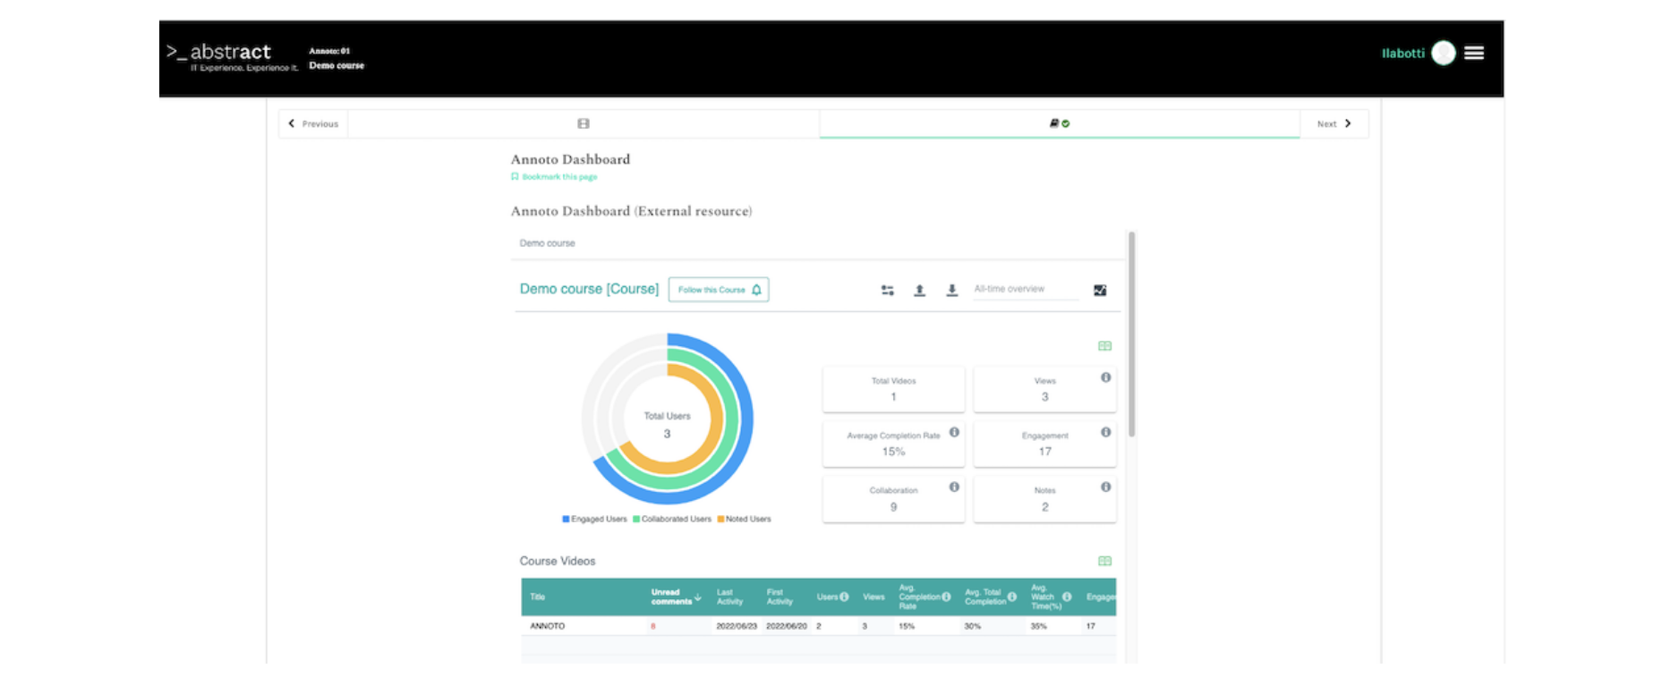Screen dimensions: 1679x694
Task: Click info icon beside Avg. Watch Time(%) column
Action: pyautogui.click(x=1067, y=597)
